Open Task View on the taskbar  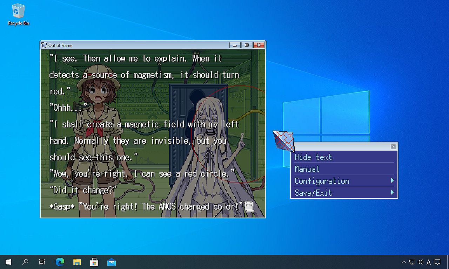point(42,262)
